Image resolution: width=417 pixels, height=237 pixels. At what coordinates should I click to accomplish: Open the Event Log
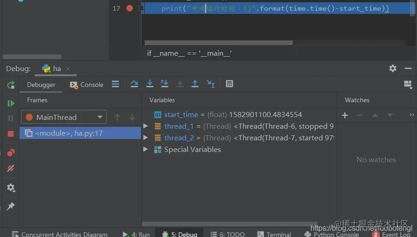[x=392, y=234]
